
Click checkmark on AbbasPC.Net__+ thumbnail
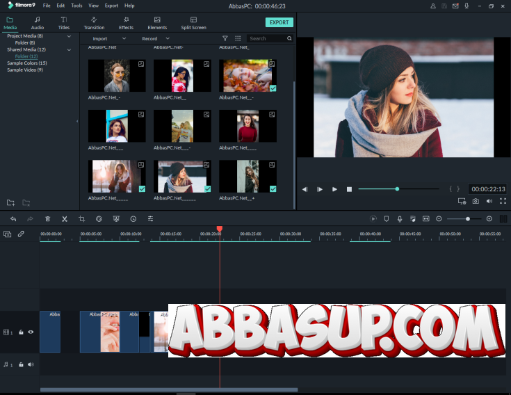pos(273,188)
